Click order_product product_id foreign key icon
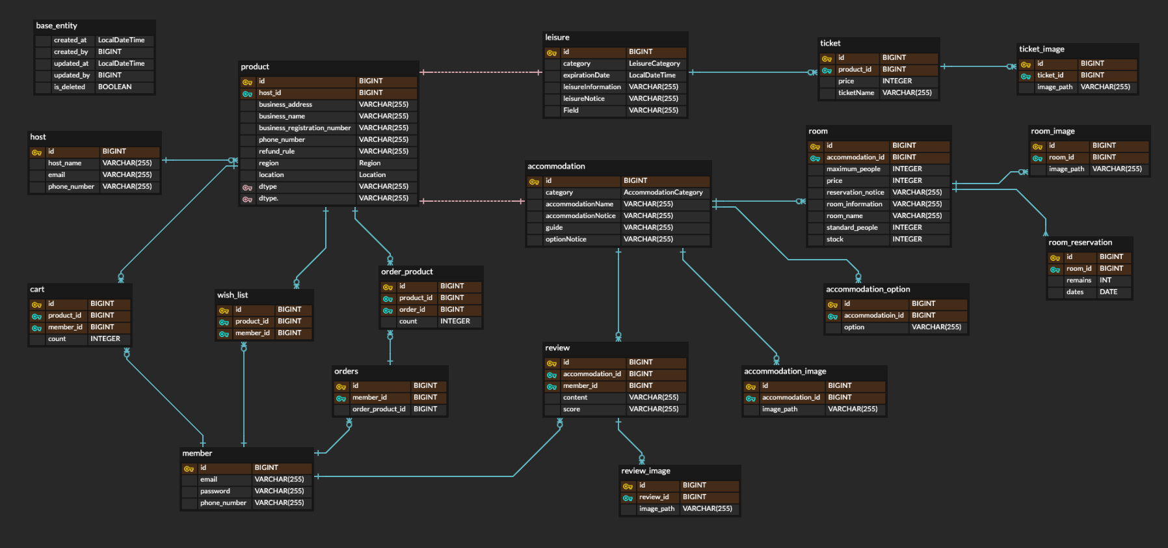Image resolution: width=1168 pixels, height=548 pixels. pyautogui.click(x=388, y=299)
